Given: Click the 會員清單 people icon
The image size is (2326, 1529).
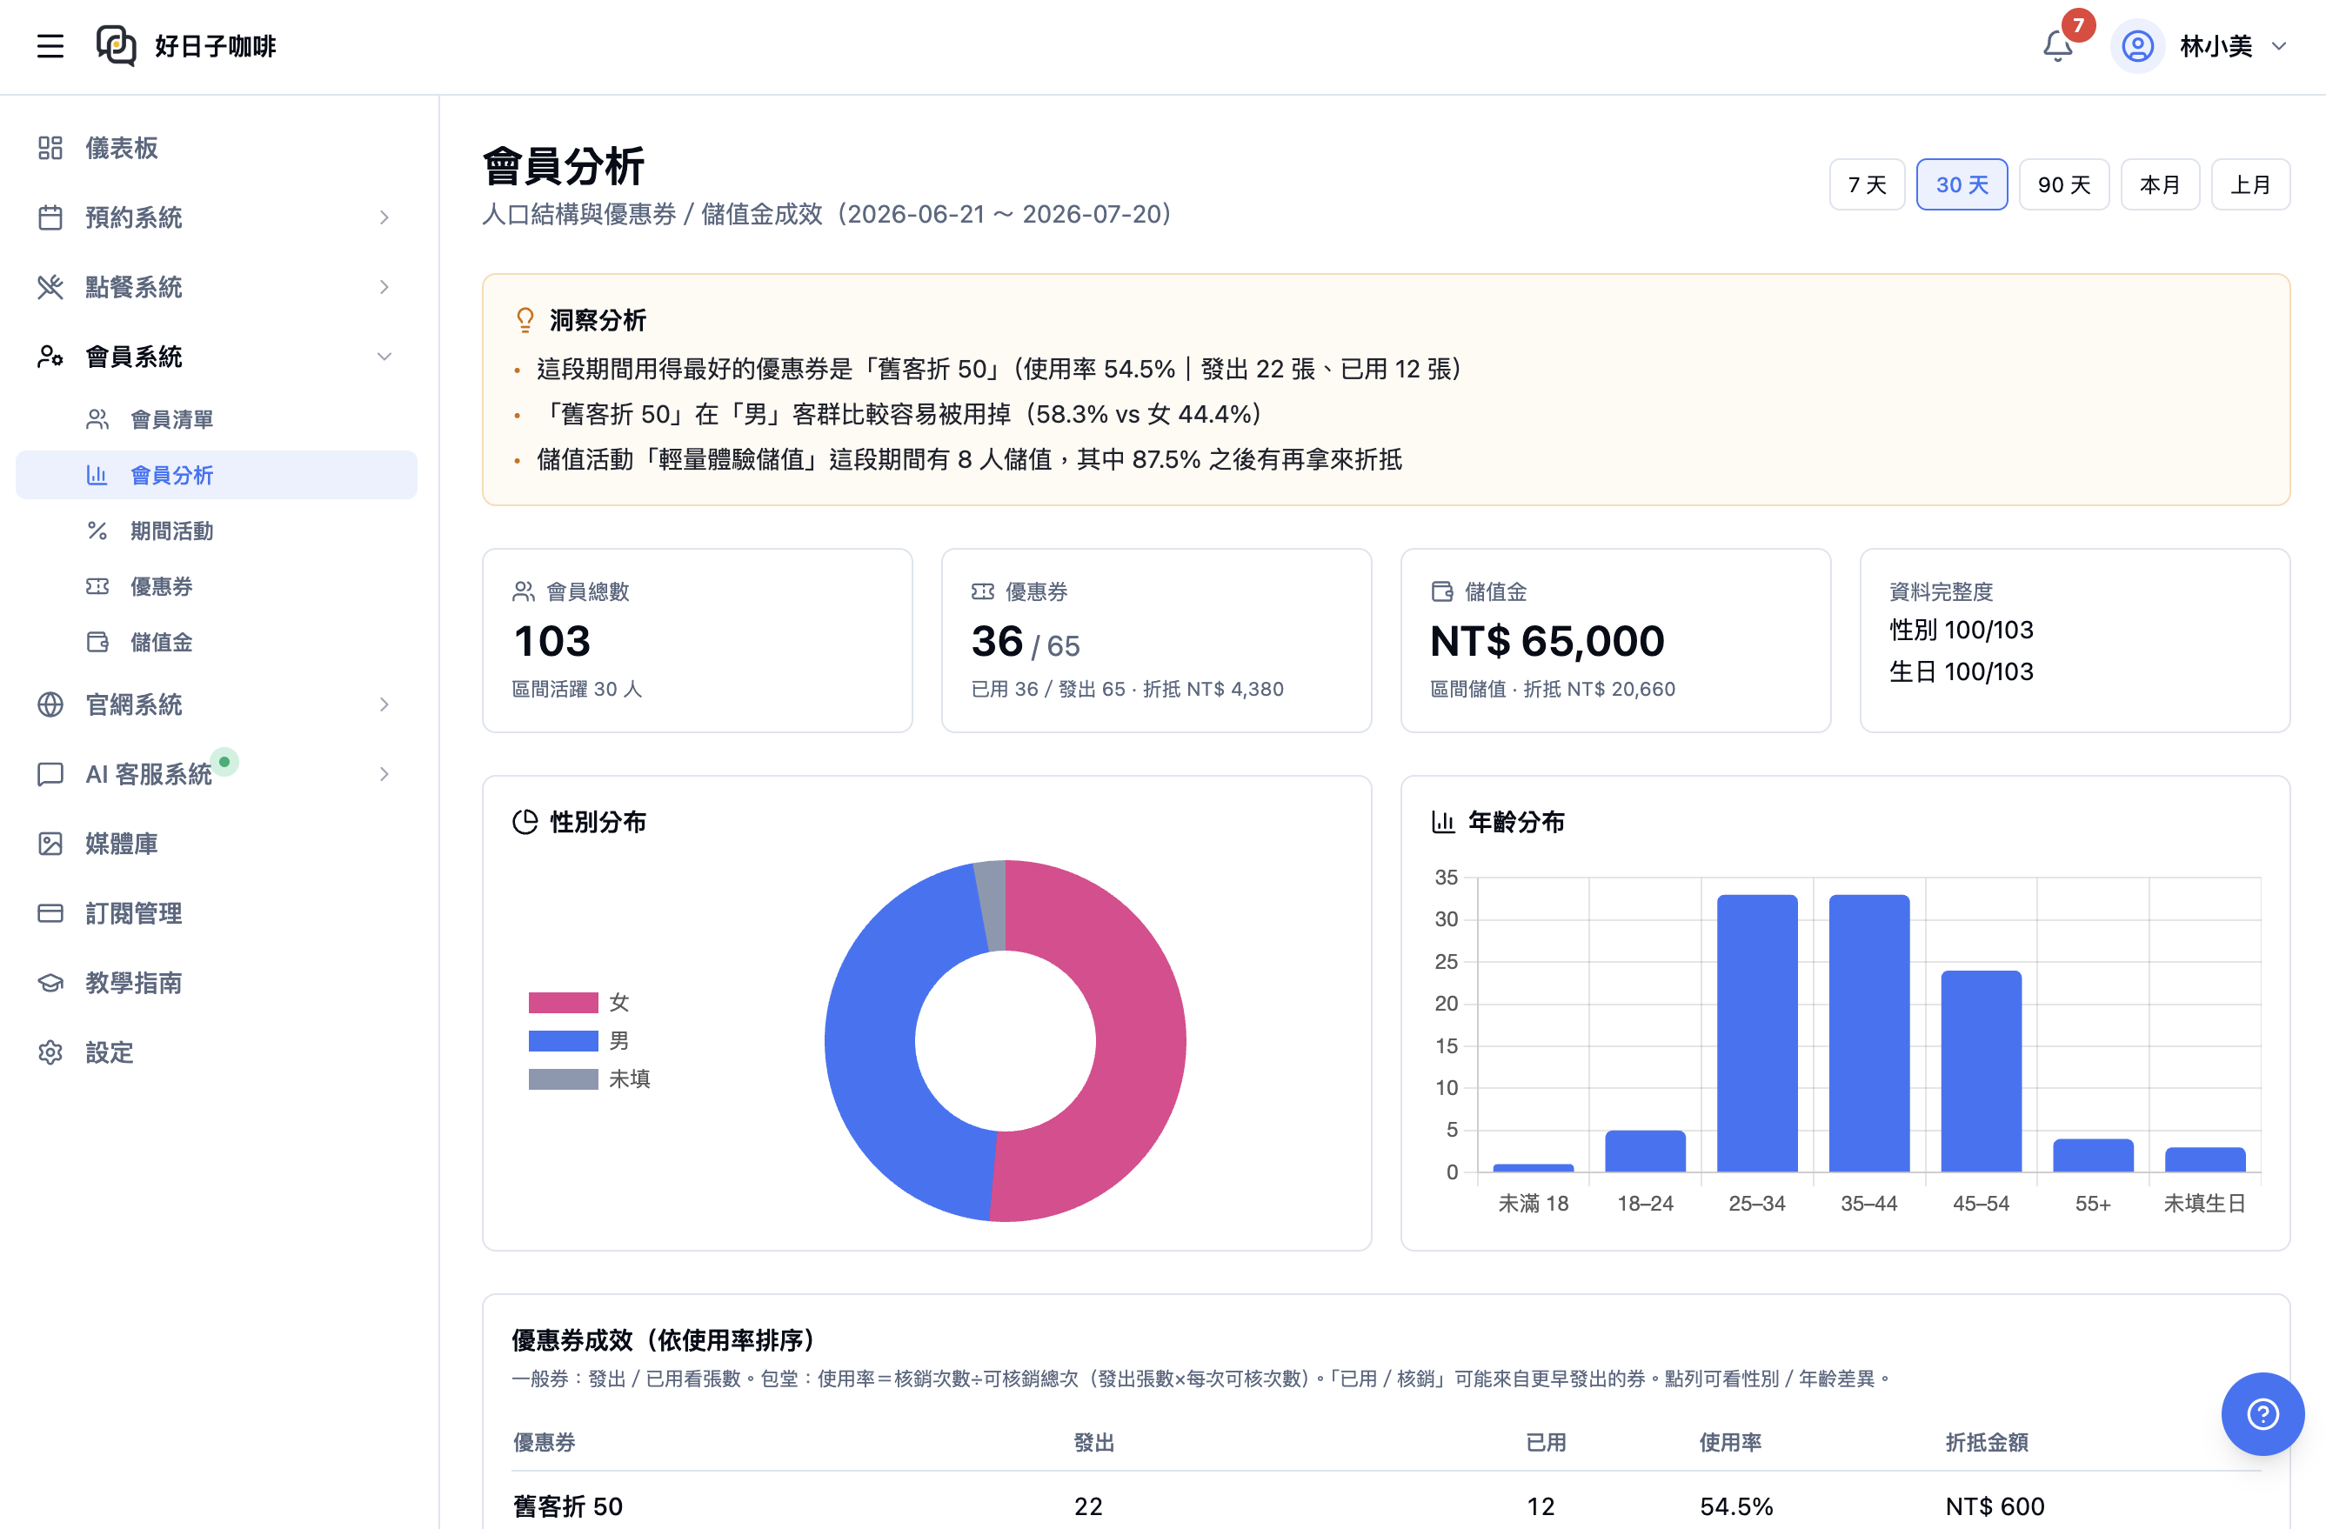Looking at the screenshot, I should click(97, 419).
